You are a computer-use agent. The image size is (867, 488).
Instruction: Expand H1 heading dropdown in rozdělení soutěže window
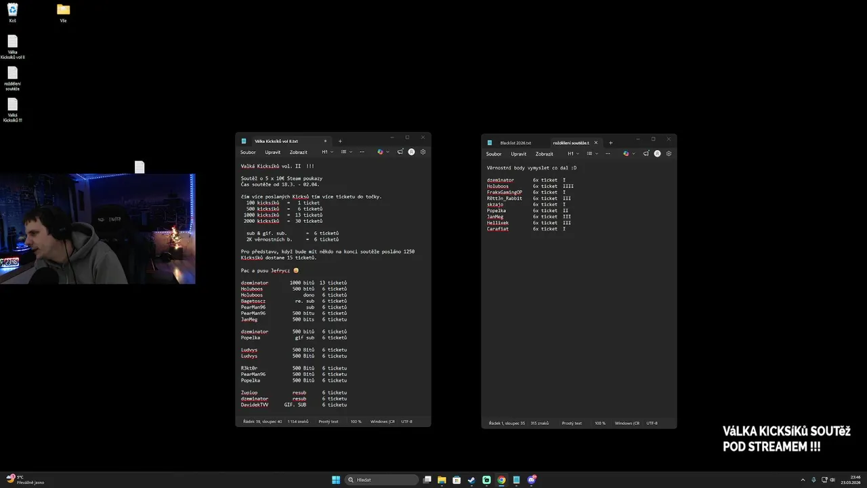tap(573, 153)
